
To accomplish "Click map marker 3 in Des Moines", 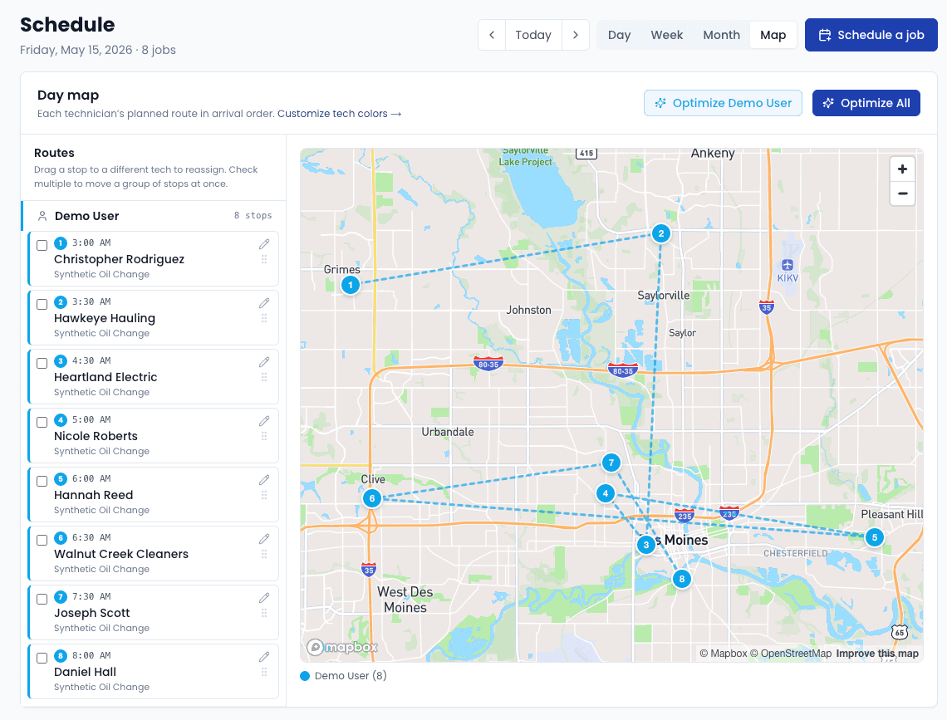I will (x=646, y=545).
